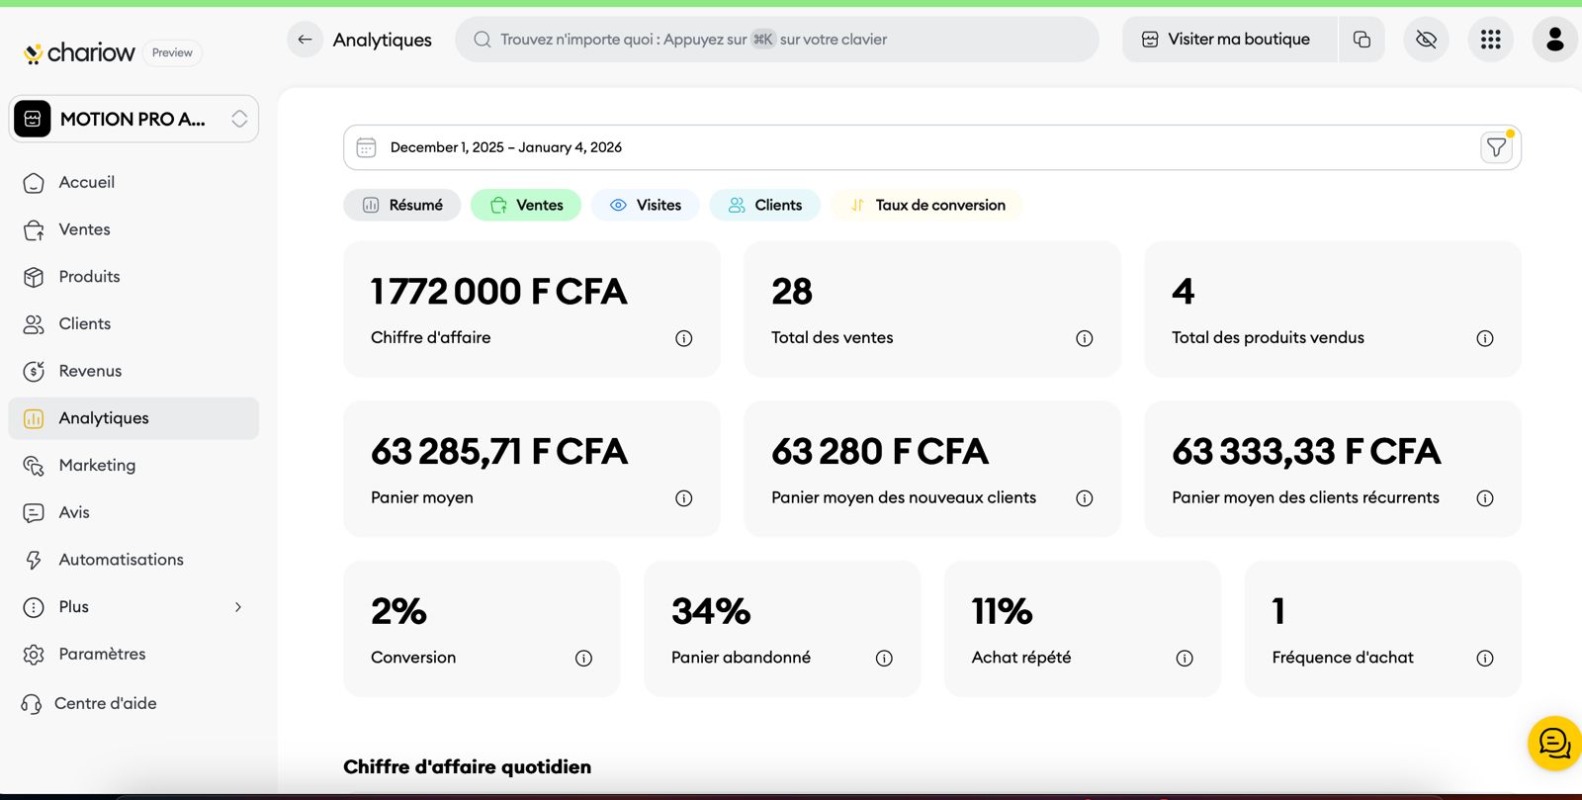Open Clients in the sidebar
The image size is (1582, 800).
point(133,324)
